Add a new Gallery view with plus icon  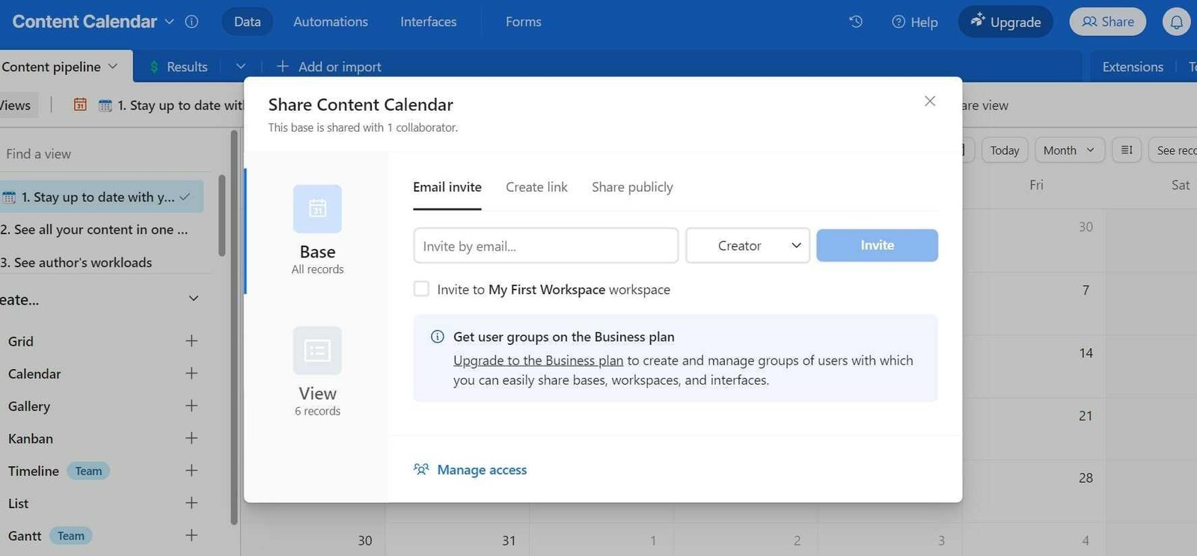tap(192, 406)
